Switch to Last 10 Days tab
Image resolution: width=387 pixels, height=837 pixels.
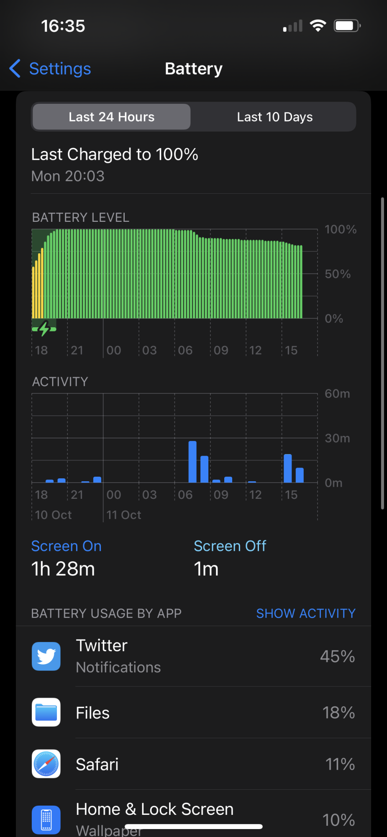click(275, 117)
